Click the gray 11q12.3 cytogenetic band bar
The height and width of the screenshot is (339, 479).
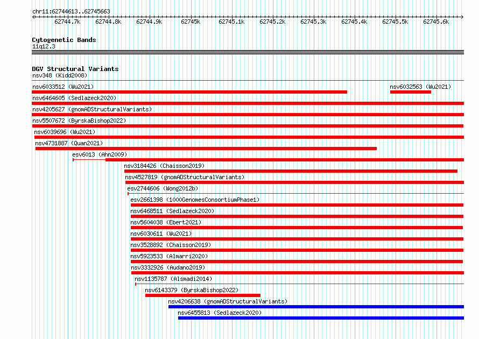coord(248,52)
